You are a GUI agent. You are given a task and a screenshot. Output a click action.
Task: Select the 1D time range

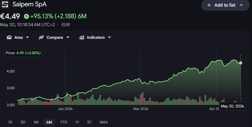[10, 122]
